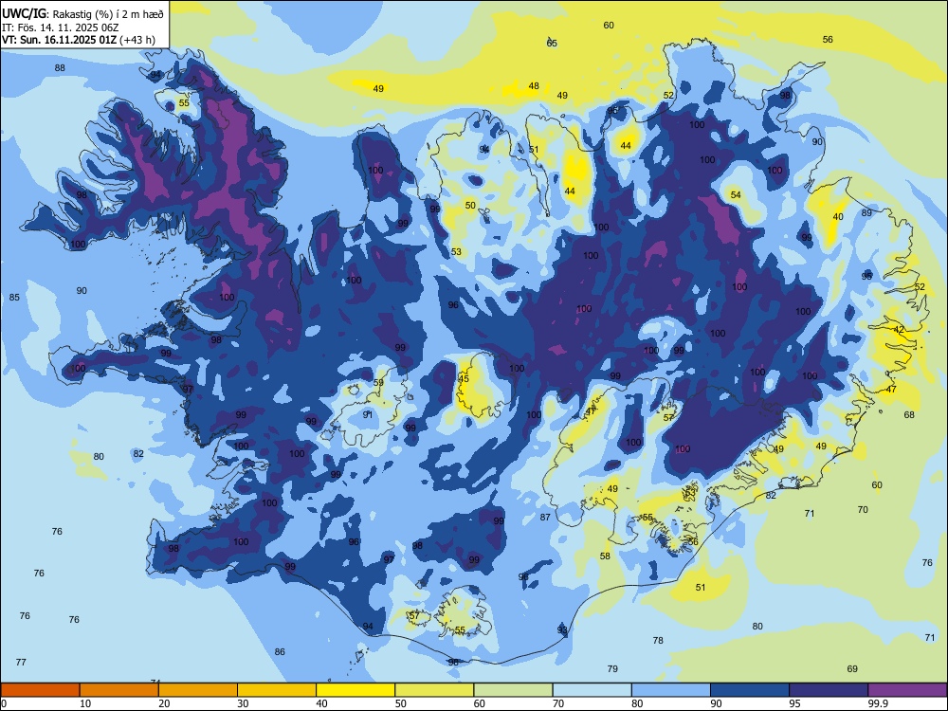Select the indigo 95–99.9 legend swatch

pyautogui.click(x=829, y=690)
